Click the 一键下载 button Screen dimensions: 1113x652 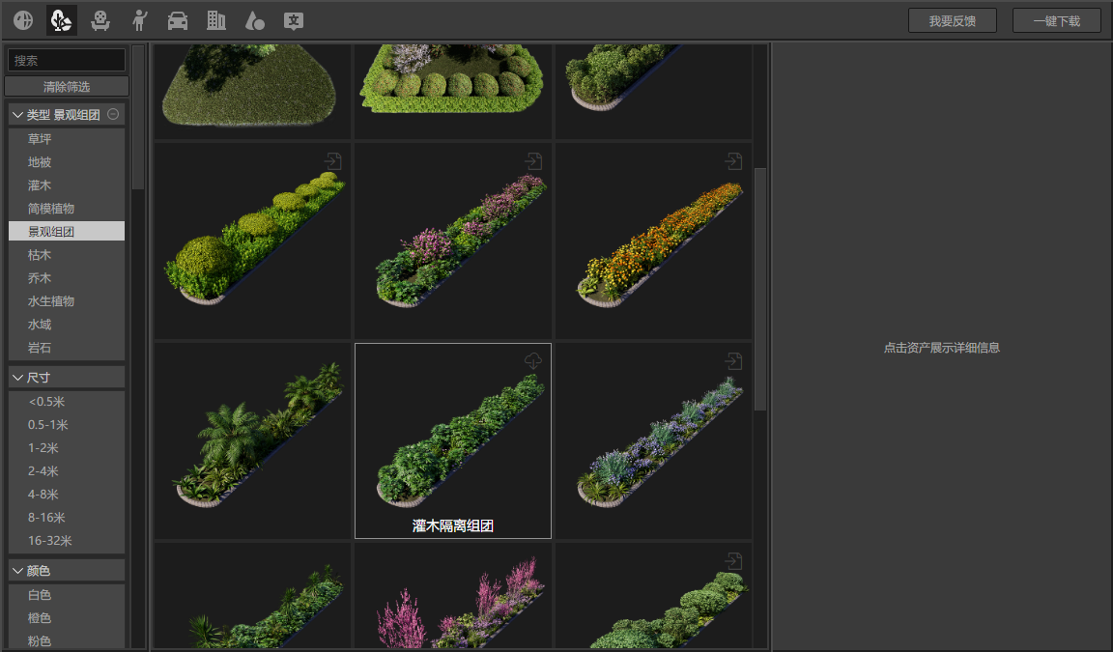[1056, 20]
